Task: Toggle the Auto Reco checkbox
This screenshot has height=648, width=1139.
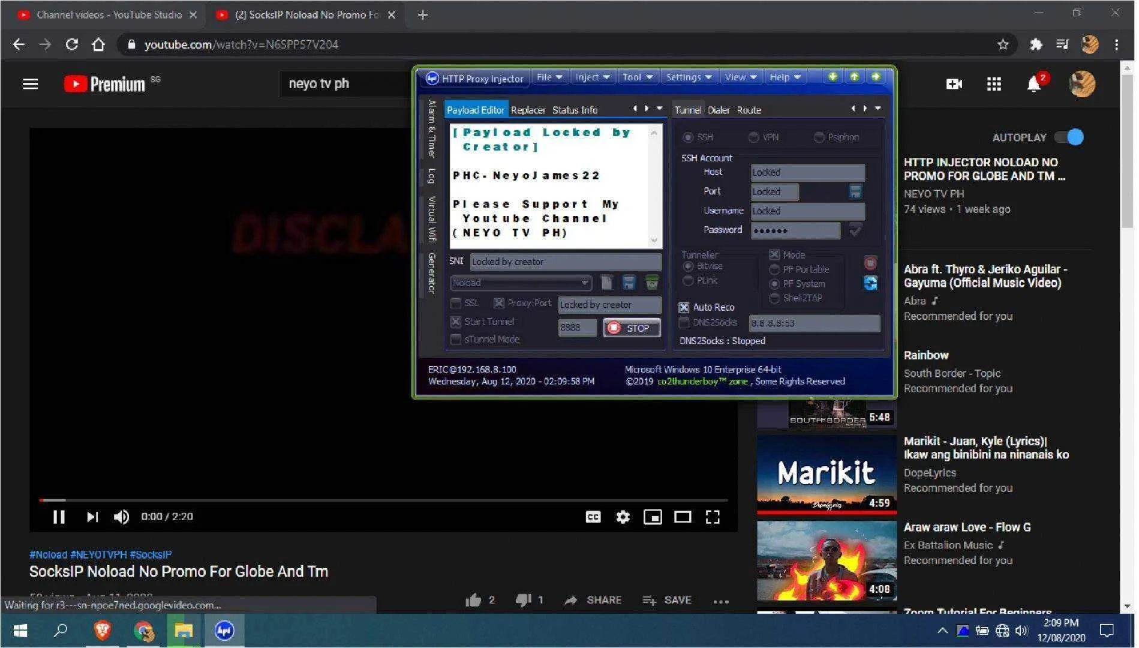Action: click(684, 307)
